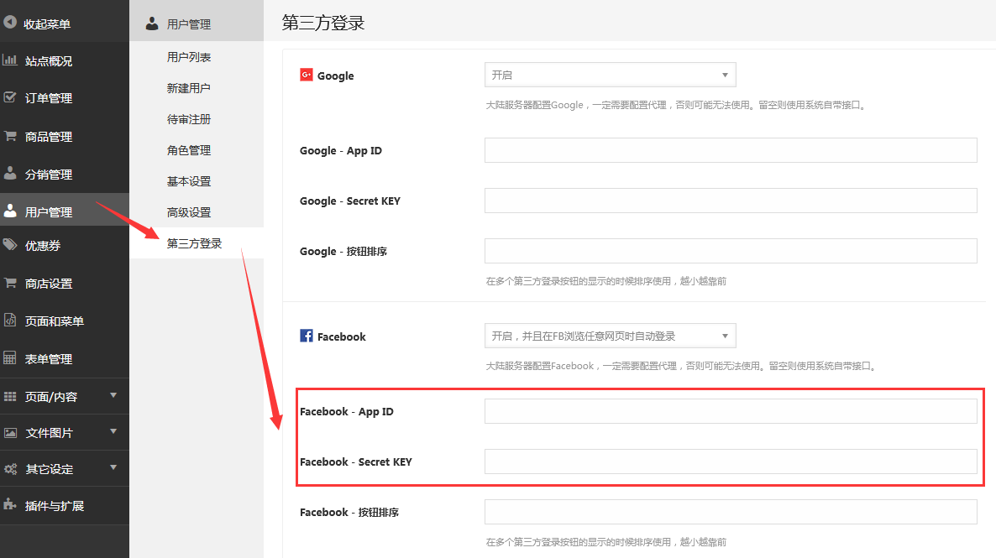The height and width of the screenshot is (558, 996).
Task: Open the Google status dropdown
Action: tap(610, 75)
